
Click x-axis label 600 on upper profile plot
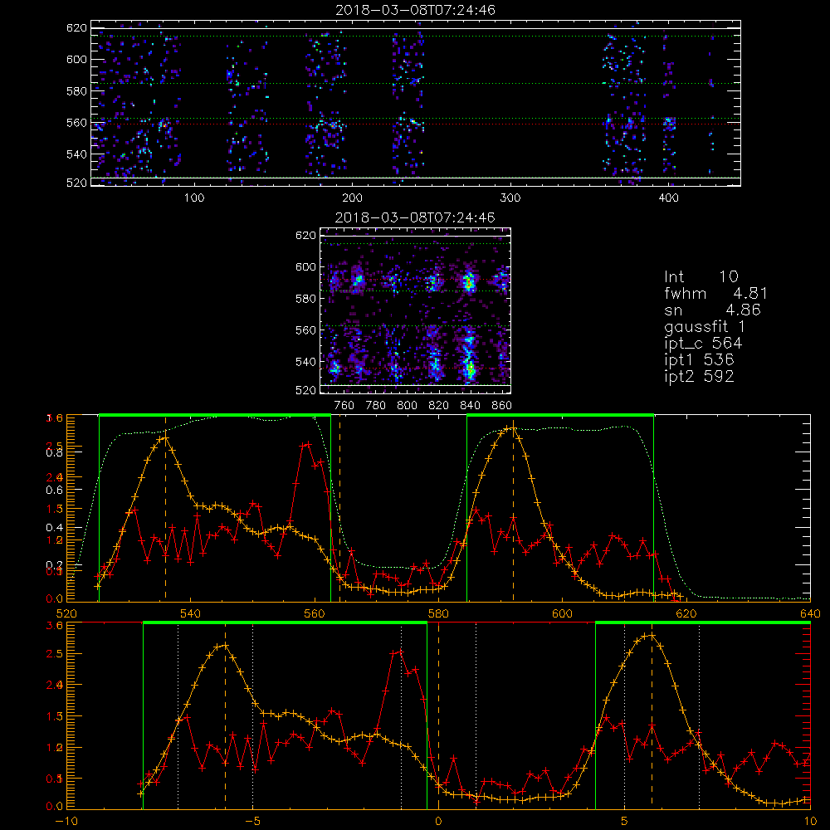(x=562, y=613)
